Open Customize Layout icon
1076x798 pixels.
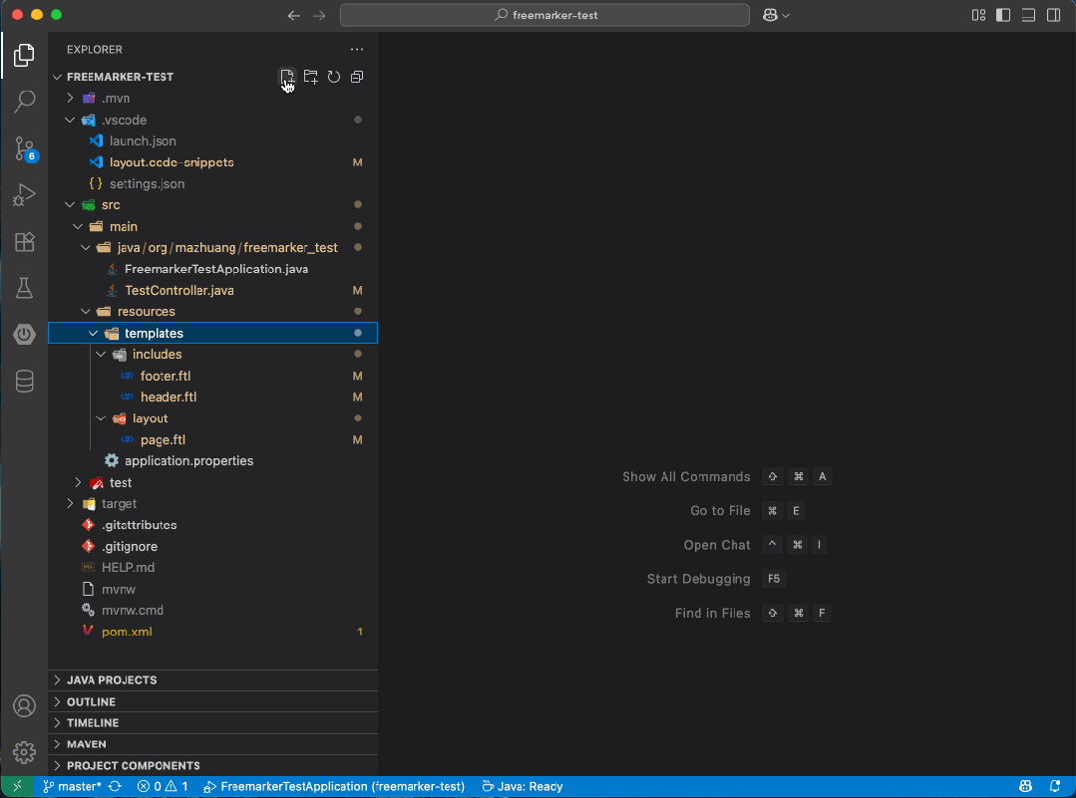(x=978, y=15)
